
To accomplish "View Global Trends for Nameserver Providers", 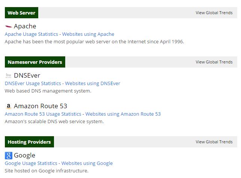I will tap(214, 62).
